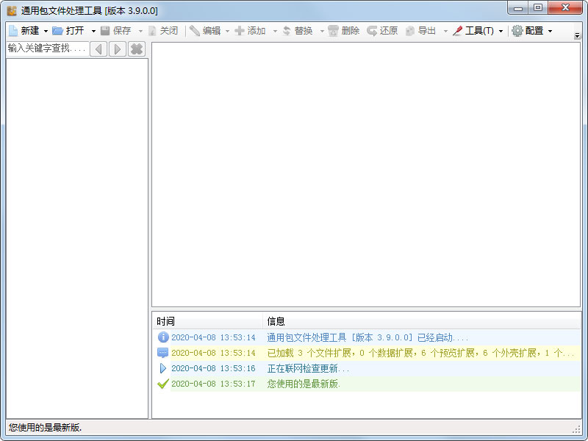Click the keyword search input field
Viewport: 588px width, 441px height.
(46, 49)
